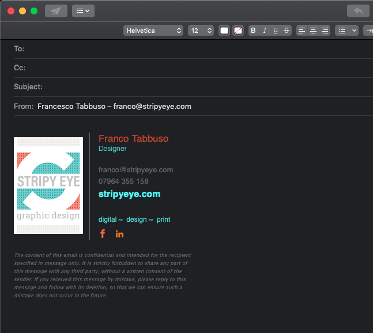Click the reply arrow button in toolbar
Screen dimensions: 373x333
[358, 11]
